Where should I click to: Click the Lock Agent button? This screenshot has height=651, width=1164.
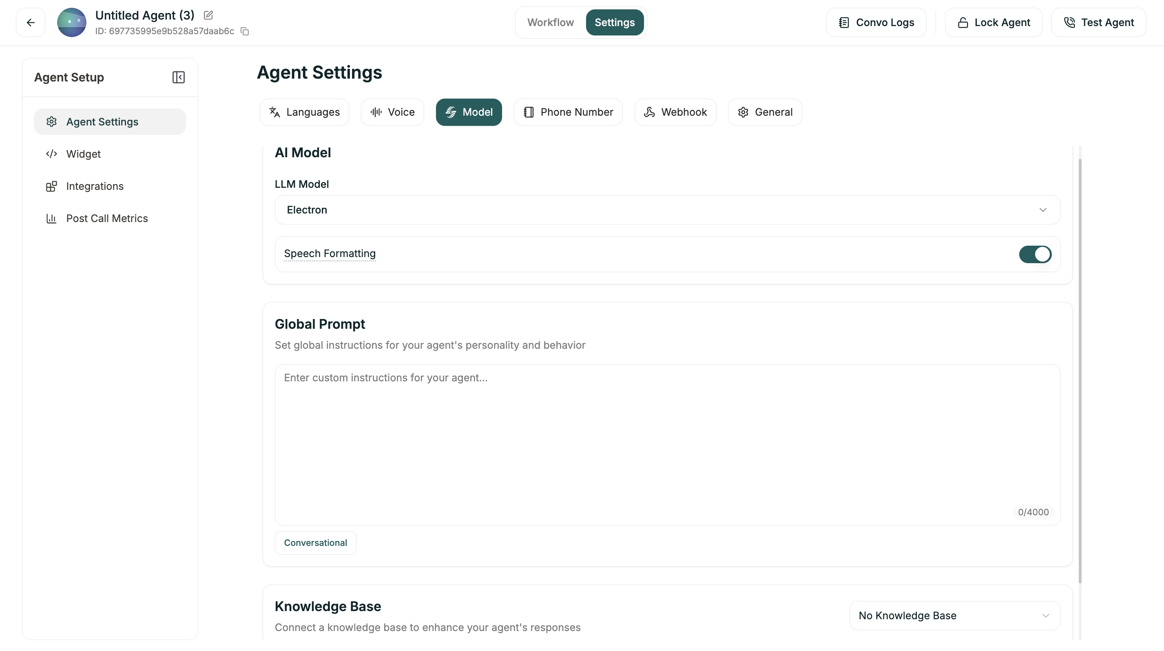pos(993,22)
